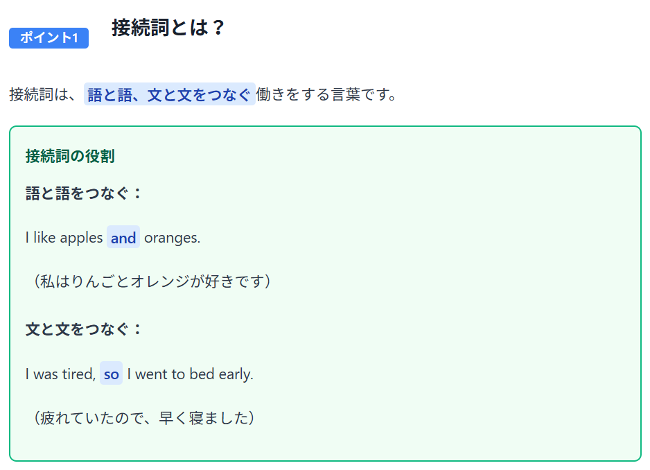The width and height of the screenshot is (650, 470).
Task: Click the highlighted word "so"
Action: click(x=111, y=374)
